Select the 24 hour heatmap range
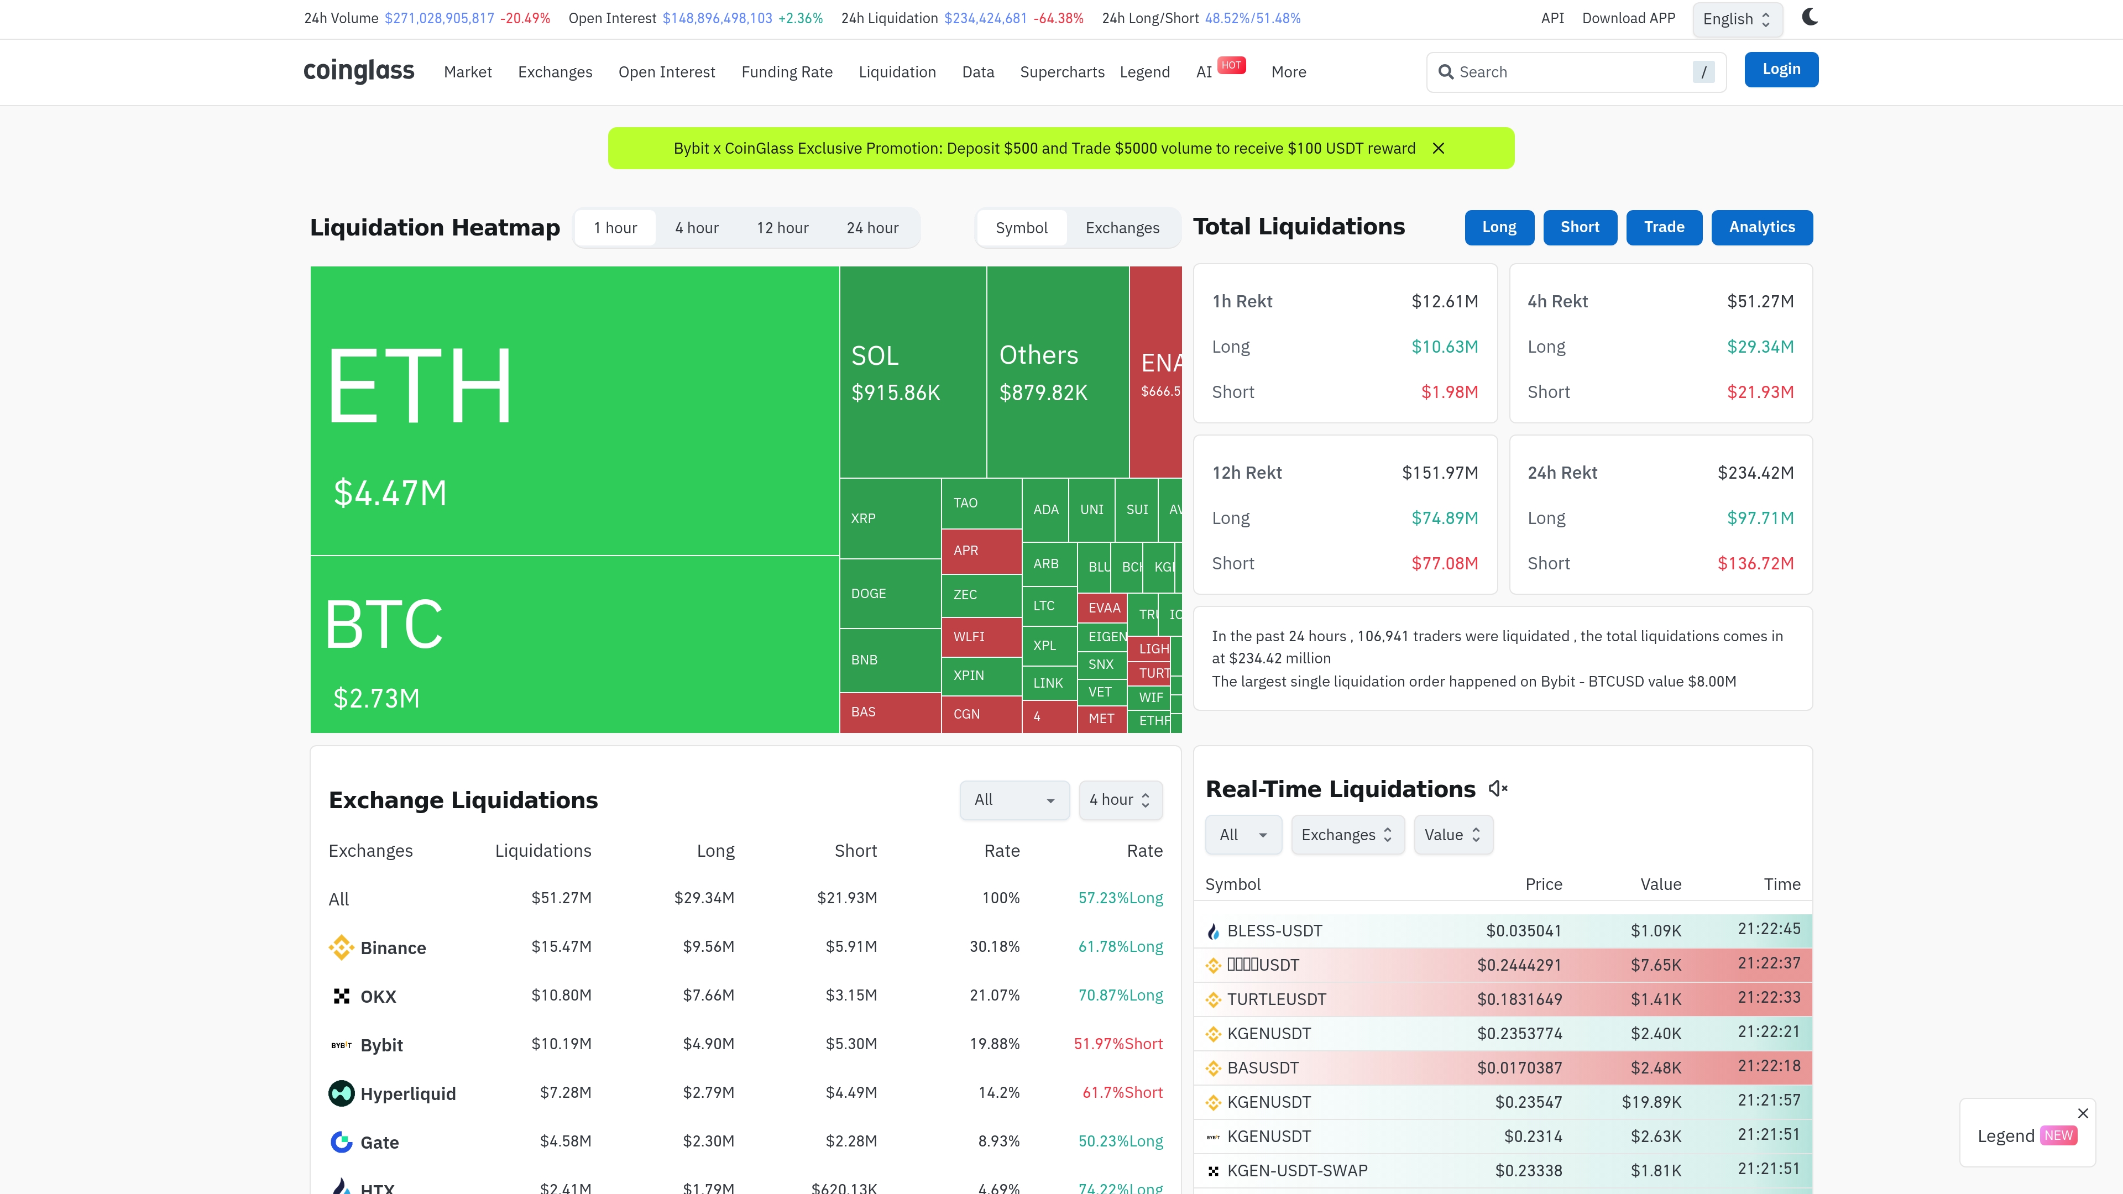 872,227
